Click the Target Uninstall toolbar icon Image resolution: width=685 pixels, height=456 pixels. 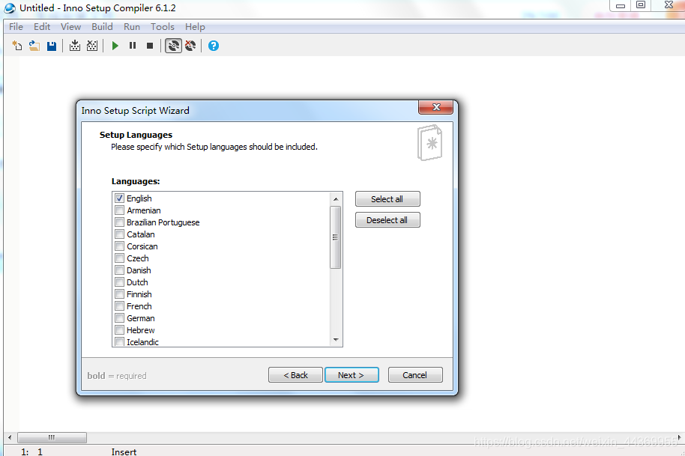click(190, 46)
